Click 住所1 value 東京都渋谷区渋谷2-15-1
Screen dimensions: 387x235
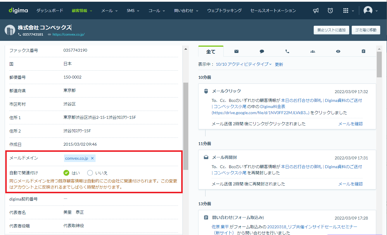pos(100,117)
